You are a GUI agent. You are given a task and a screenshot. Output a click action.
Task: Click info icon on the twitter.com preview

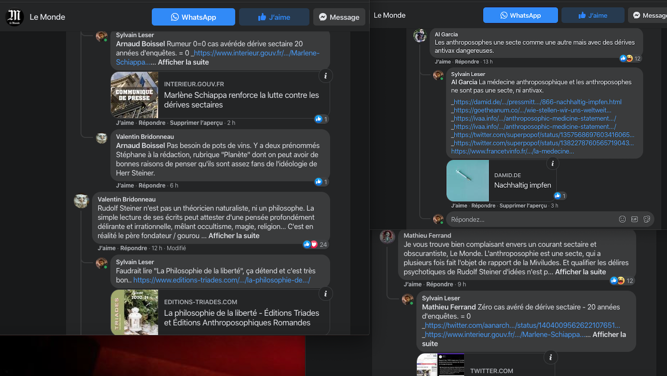point(550,357)
